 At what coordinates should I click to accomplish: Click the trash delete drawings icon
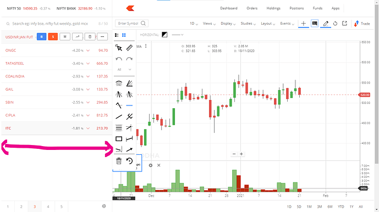[x=119, y=161]
